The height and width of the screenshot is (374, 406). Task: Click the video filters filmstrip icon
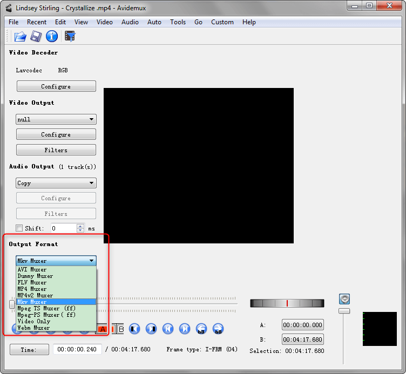click(x=70, y=37)
